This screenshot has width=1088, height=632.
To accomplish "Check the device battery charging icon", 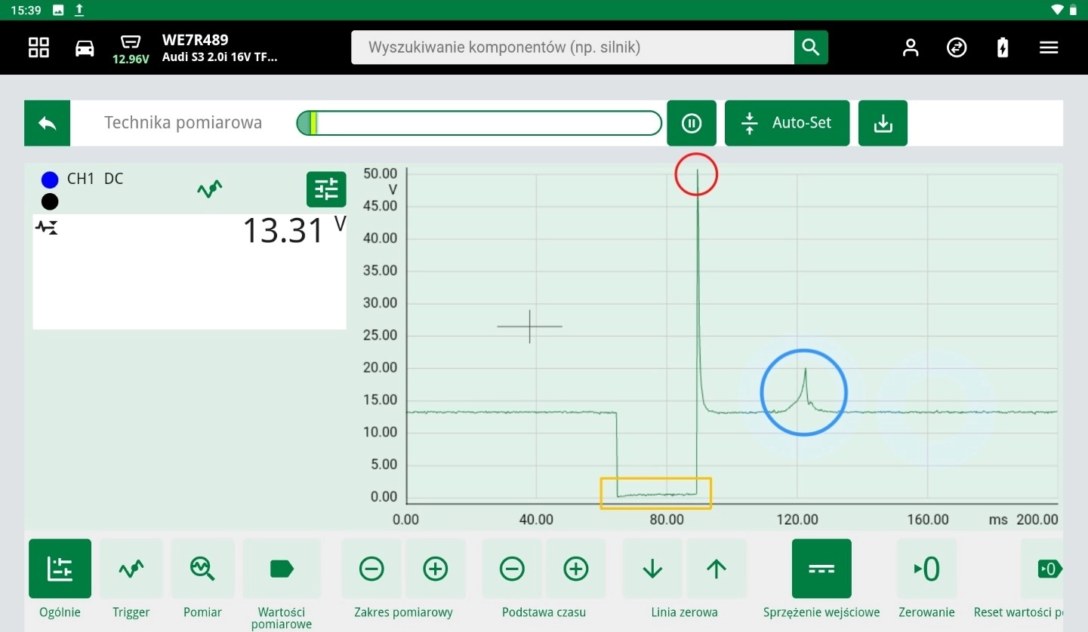I will 1003,48.
